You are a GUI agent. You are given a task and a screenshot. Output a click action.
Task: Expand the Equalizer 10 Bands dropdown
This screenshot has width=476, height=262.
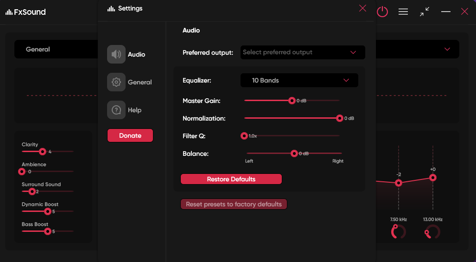click(299, 80)
